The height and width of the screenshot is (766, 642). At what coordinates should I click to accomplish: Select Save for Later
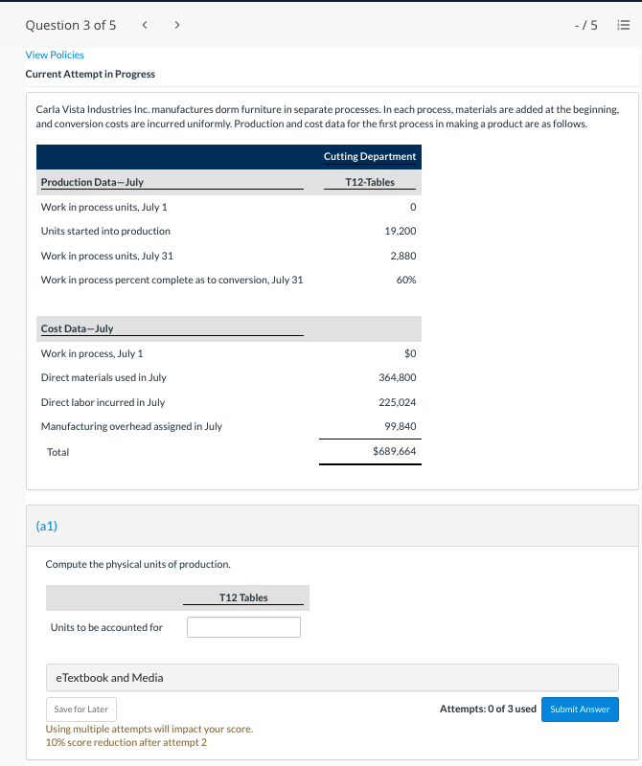click(x=80, y=710)
